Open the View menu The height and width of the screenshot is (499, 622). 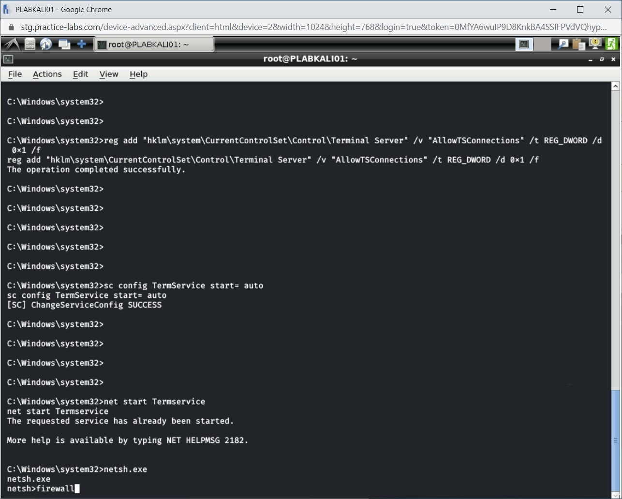click(108, 74)
